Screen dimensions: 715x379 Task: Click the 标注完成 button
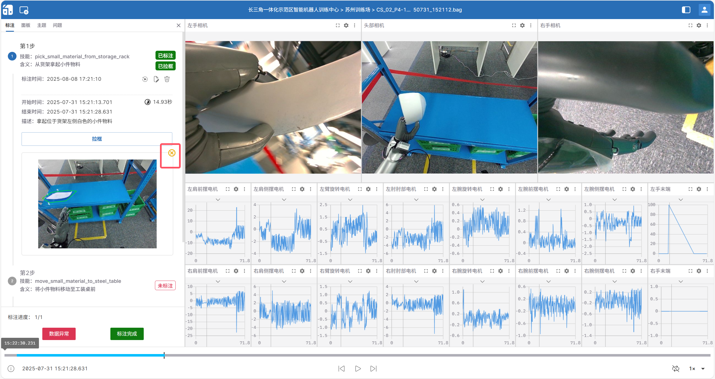[127, 334]
